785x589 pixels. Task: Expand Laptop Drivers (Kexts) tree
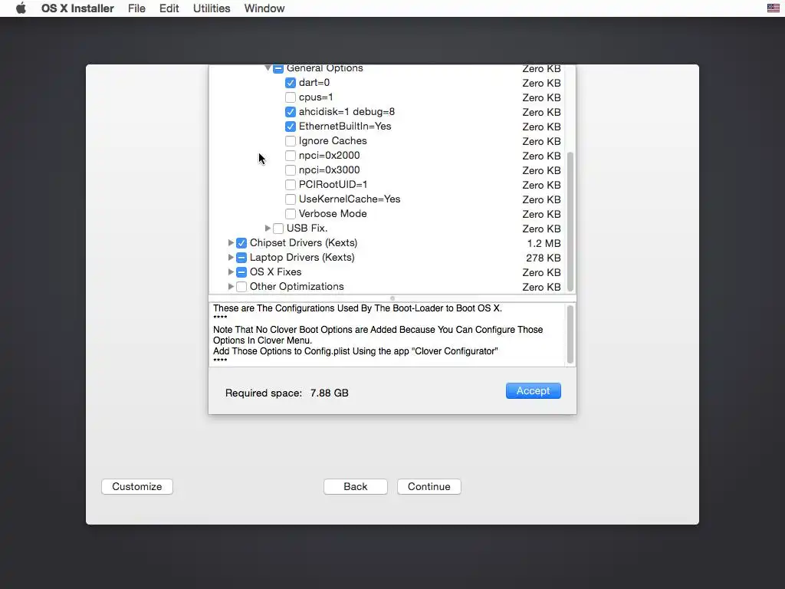pos(231,257)
